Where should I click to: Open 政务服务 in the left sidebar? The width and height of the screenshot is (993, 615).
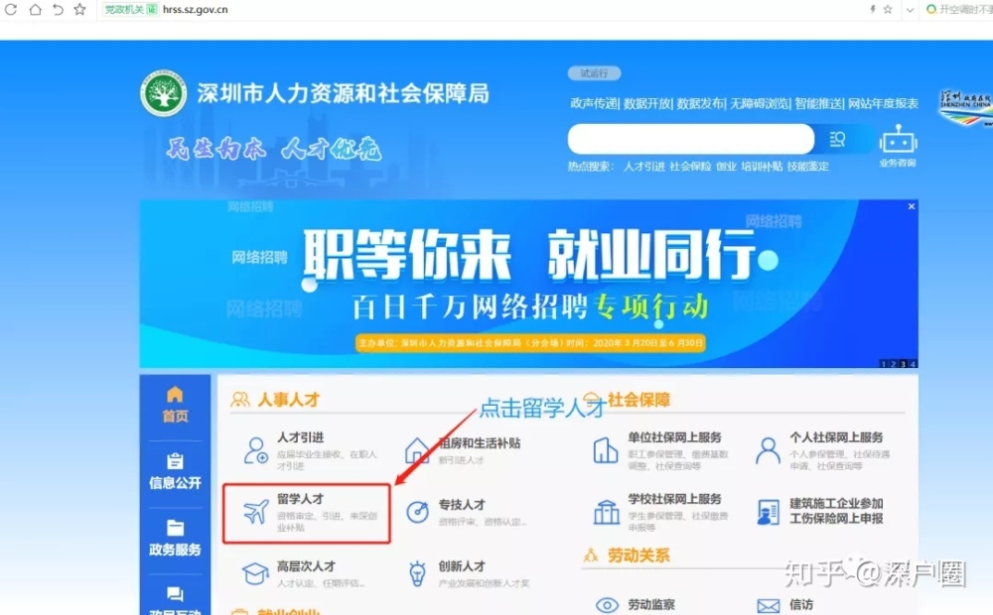click(175, 539)
